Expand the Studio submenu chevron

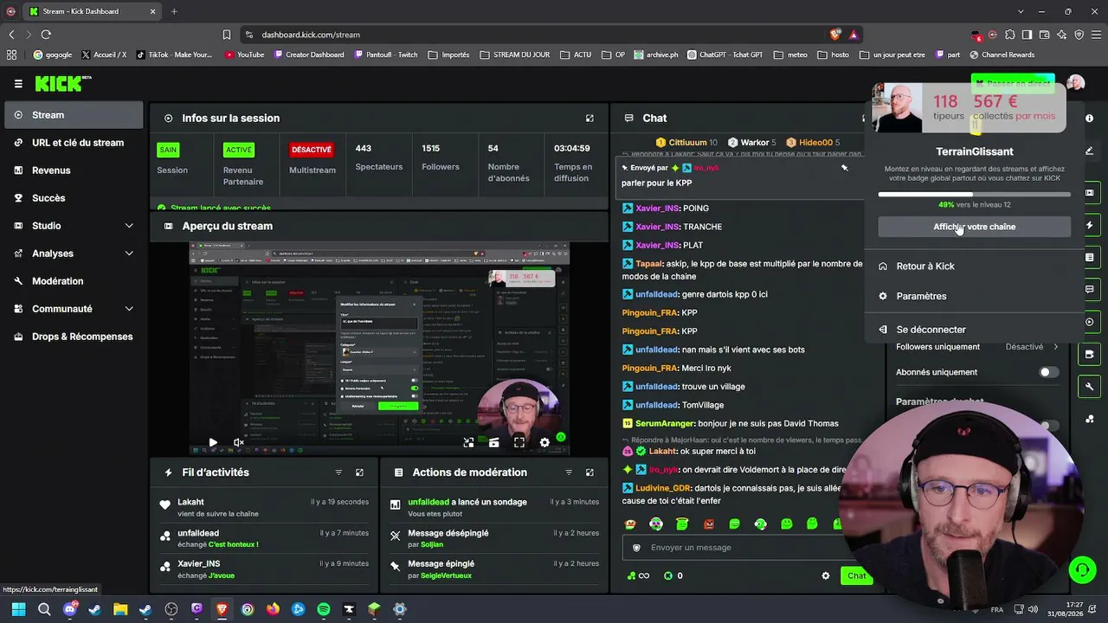129,226
